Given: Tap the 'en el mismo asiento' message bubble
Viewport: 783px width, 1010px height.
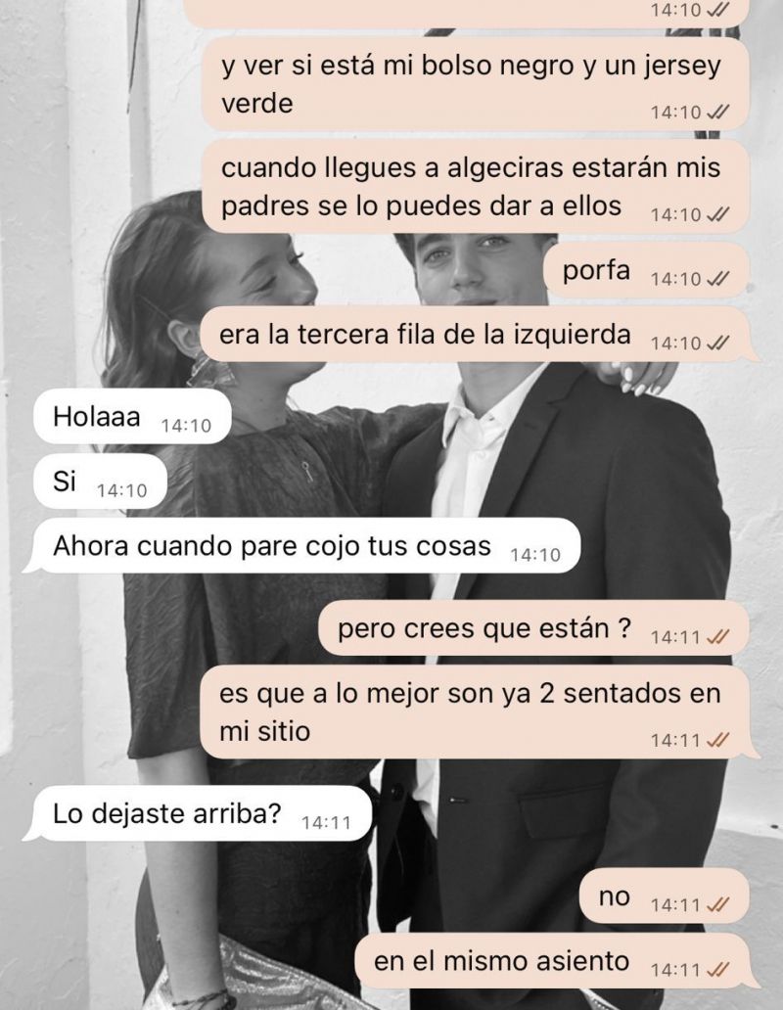Looking at the screenshot, I should (557, 961).
